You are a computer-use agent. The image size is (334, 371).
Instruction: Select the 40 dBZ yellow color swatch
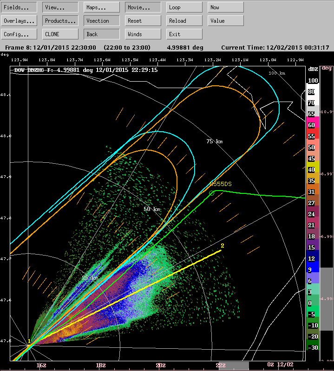313,167
